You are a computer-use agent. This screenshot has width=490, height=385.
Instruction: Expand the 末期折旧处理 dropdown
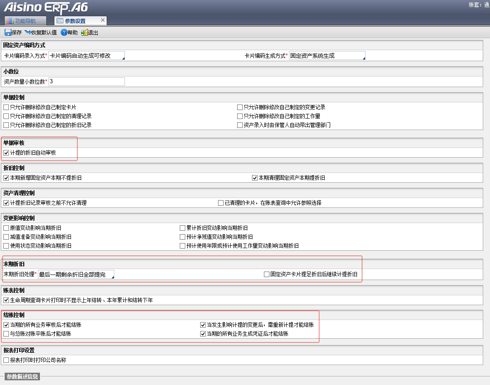coord(112,276)
